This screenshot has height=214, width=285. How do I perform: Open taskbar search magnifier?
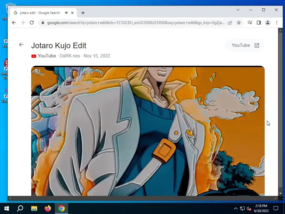pos(20,208)
